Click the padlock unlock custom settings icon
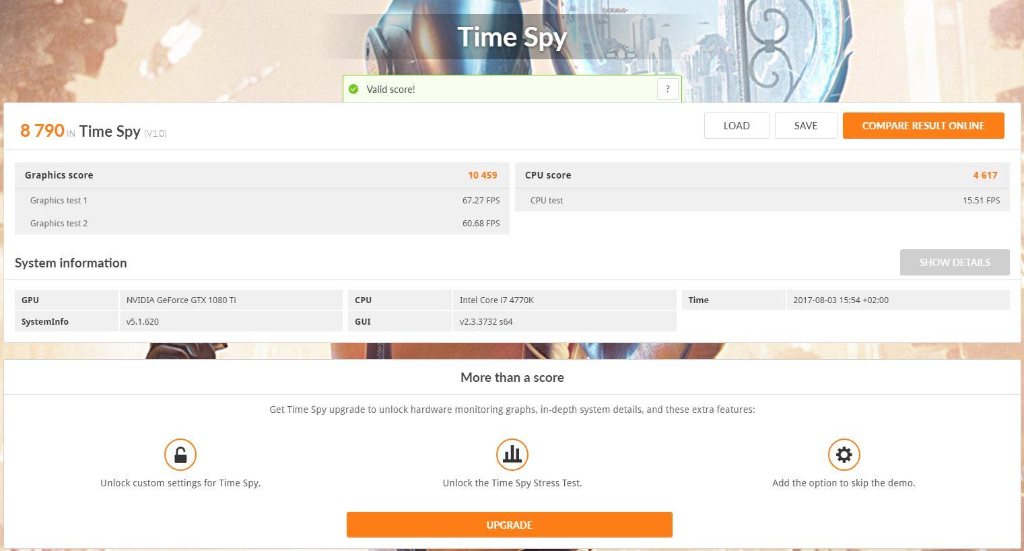 pos(180,455)
